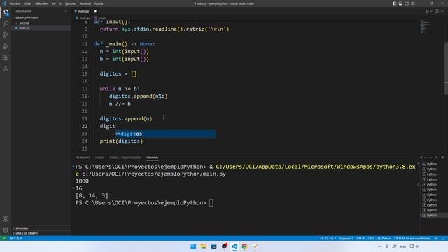Viewport: 448px width, 252px height.
Task: Maximize the terminal panel with chevron up
Action: pos(437,157)
